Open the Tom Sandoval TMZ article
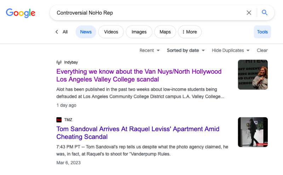The height and width of the screenshot is (175, 283). [x=138, y=133]
